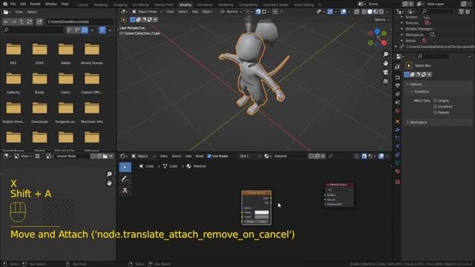Expand the Workspace panel

click(x=407, y=122)
